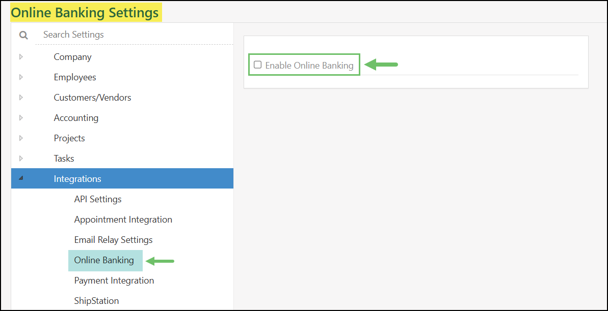Select the Employees settings entry

[75, 77]
